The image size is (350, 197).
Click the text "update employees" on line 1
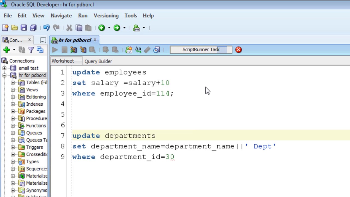click(109, 72)
